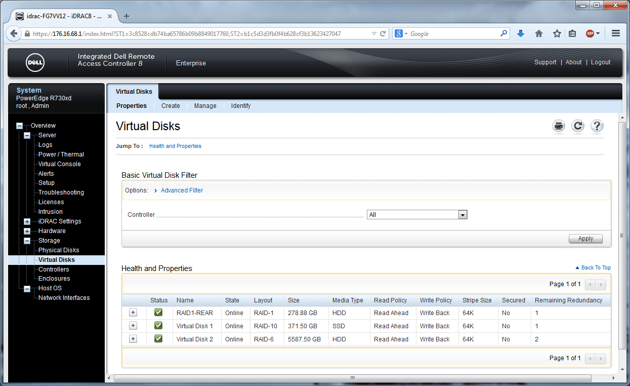The width and height of the screenshot is (630, 386).
Task: Open Alerts in sidebar tree
Action: pyautogui.click(x=46, y=174)
